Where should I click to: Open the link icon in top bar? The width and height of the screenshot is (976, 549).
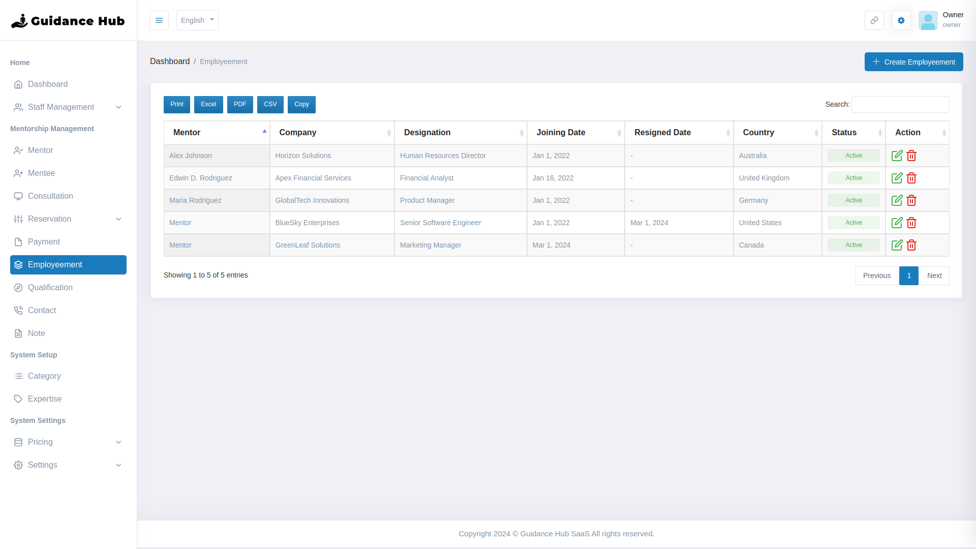(874, 20)
